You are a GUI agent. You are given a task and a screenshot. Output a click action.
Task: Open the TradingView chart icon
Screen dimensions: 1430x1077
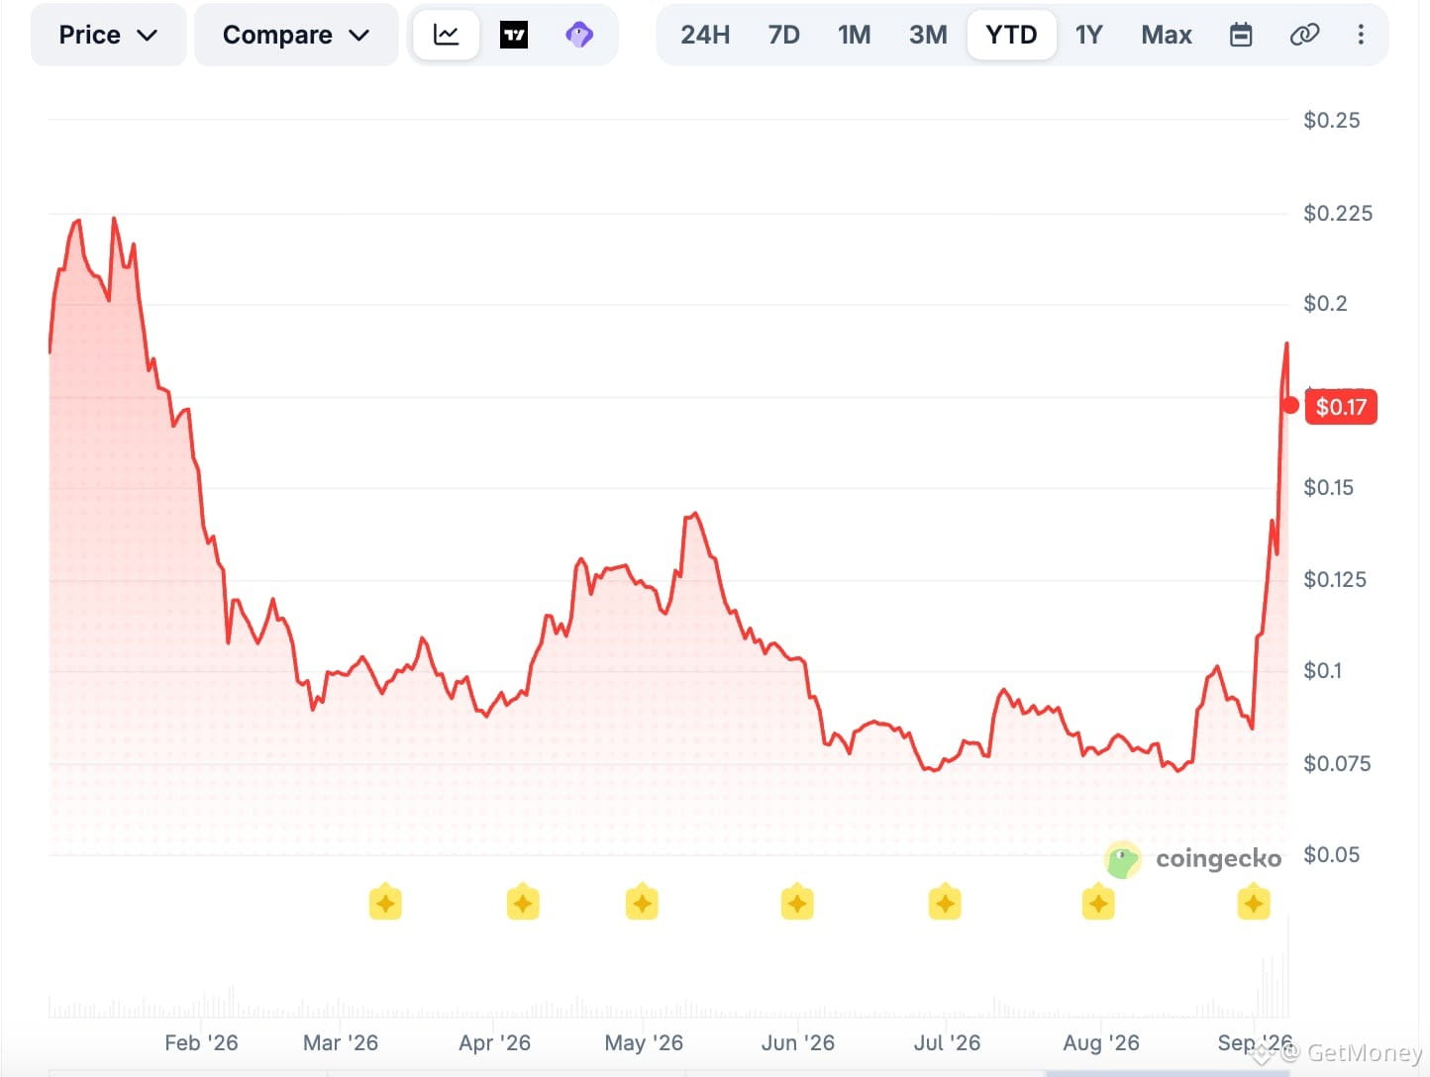(514, 36)
